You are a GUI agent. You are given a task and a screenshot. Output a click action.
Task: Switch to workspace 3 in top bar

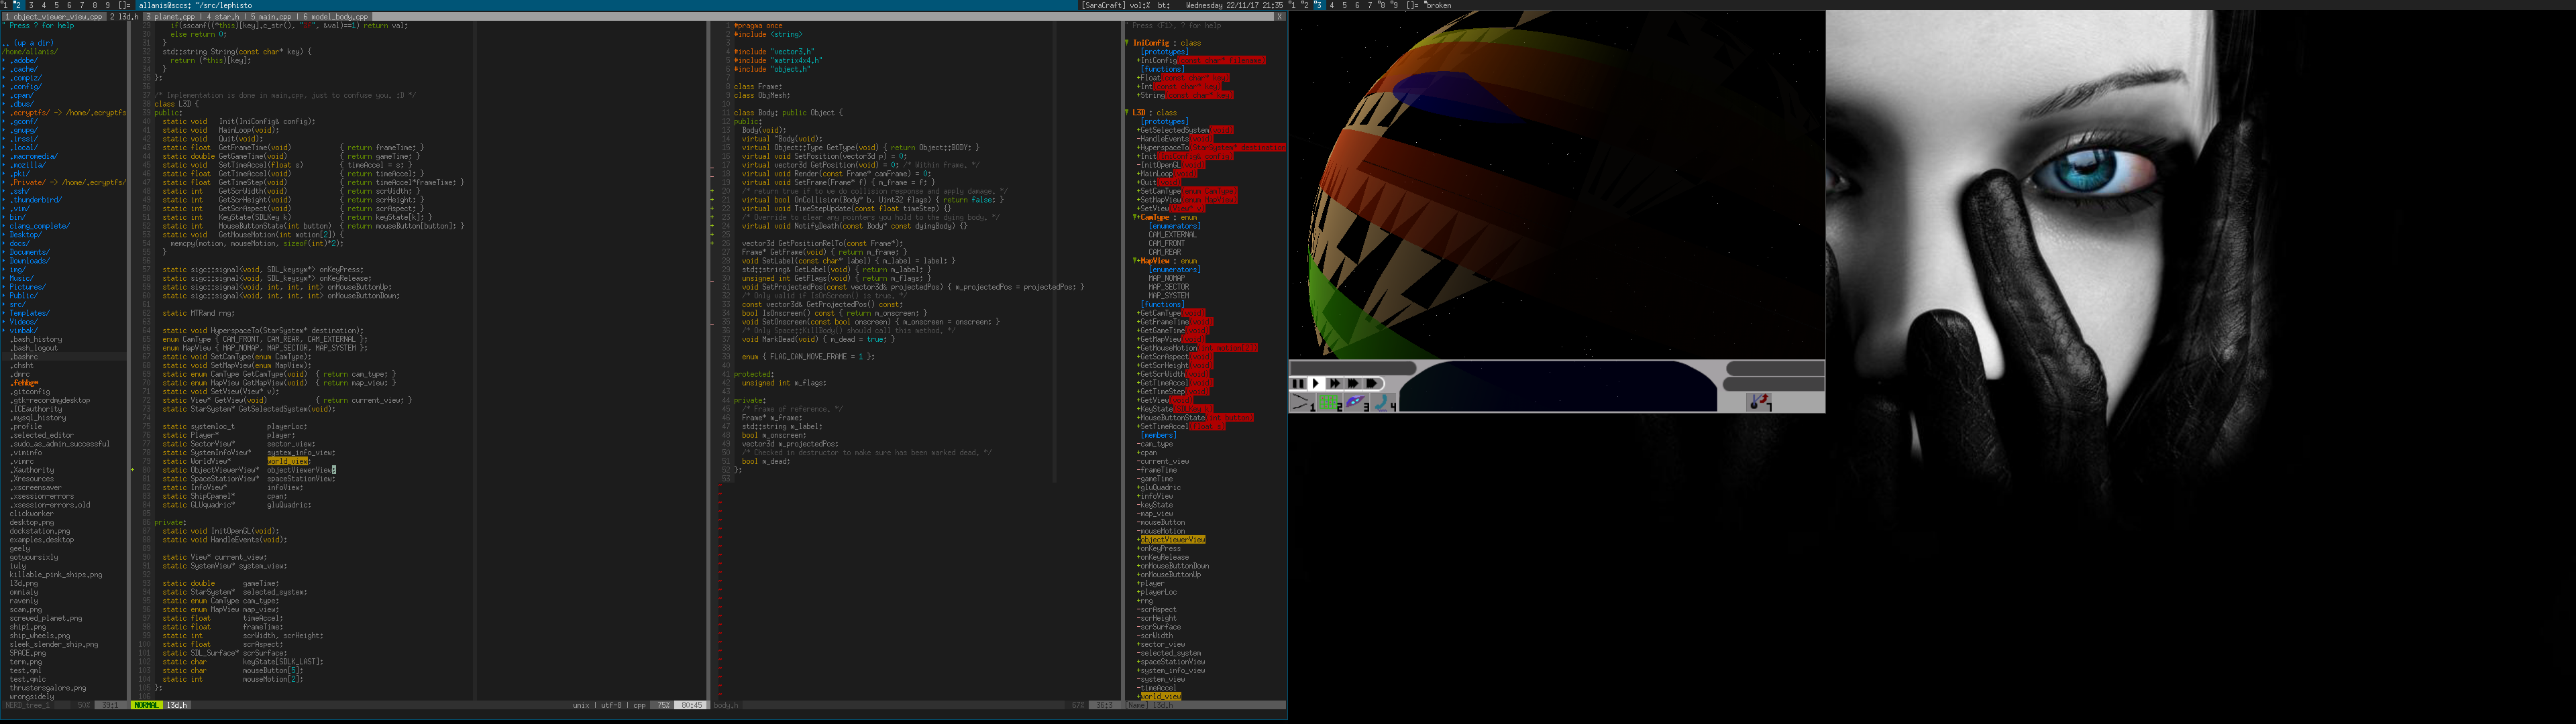[x=30, y=5]
